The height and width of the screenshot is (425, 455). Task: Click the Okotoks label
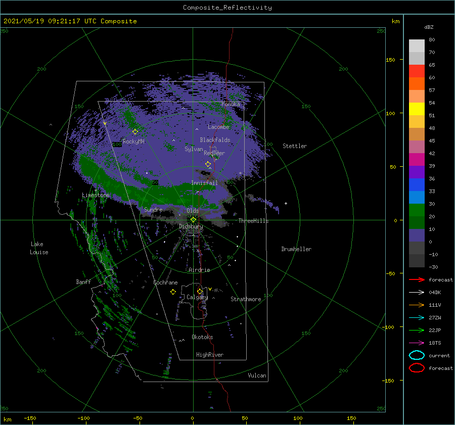pos(202,337)
